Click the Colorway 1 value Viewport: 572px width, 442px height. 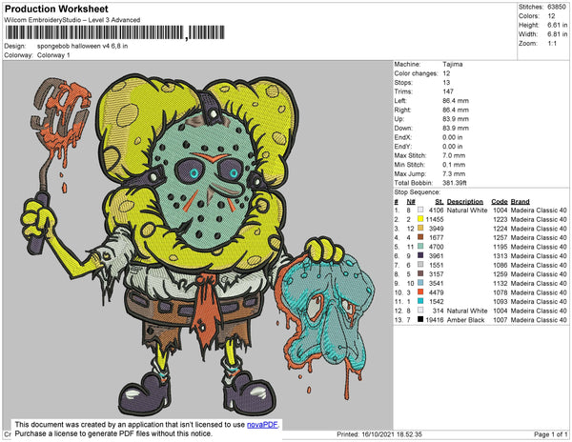[x=53, y=55]
